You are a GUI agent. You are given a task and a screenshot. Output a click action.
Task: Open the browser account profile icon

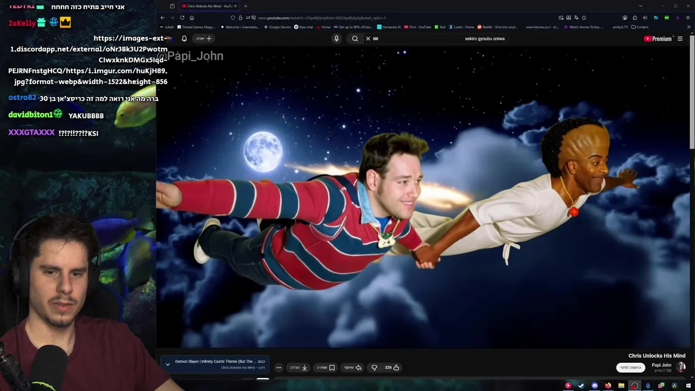(624, 17)
